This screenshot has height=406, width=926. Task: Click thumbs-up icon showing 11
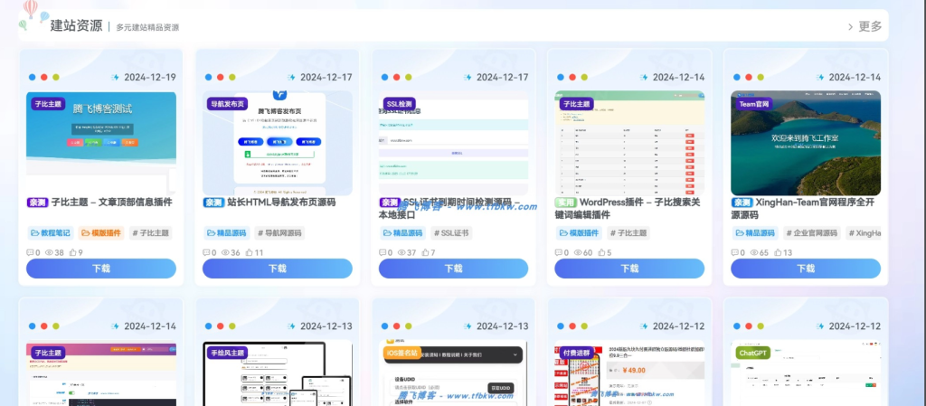point(250,252)
